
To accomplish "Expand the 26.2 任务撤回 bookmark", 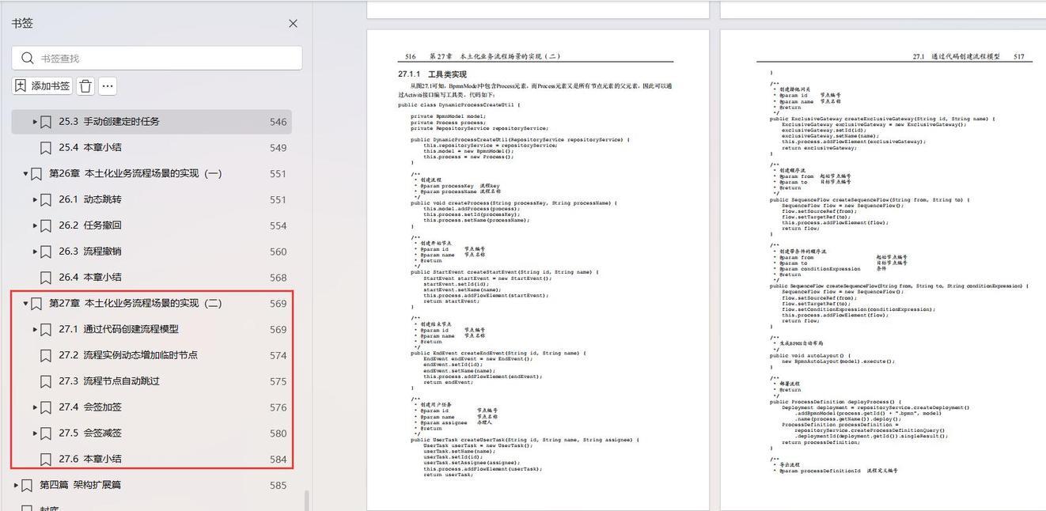I will [35, 225].
